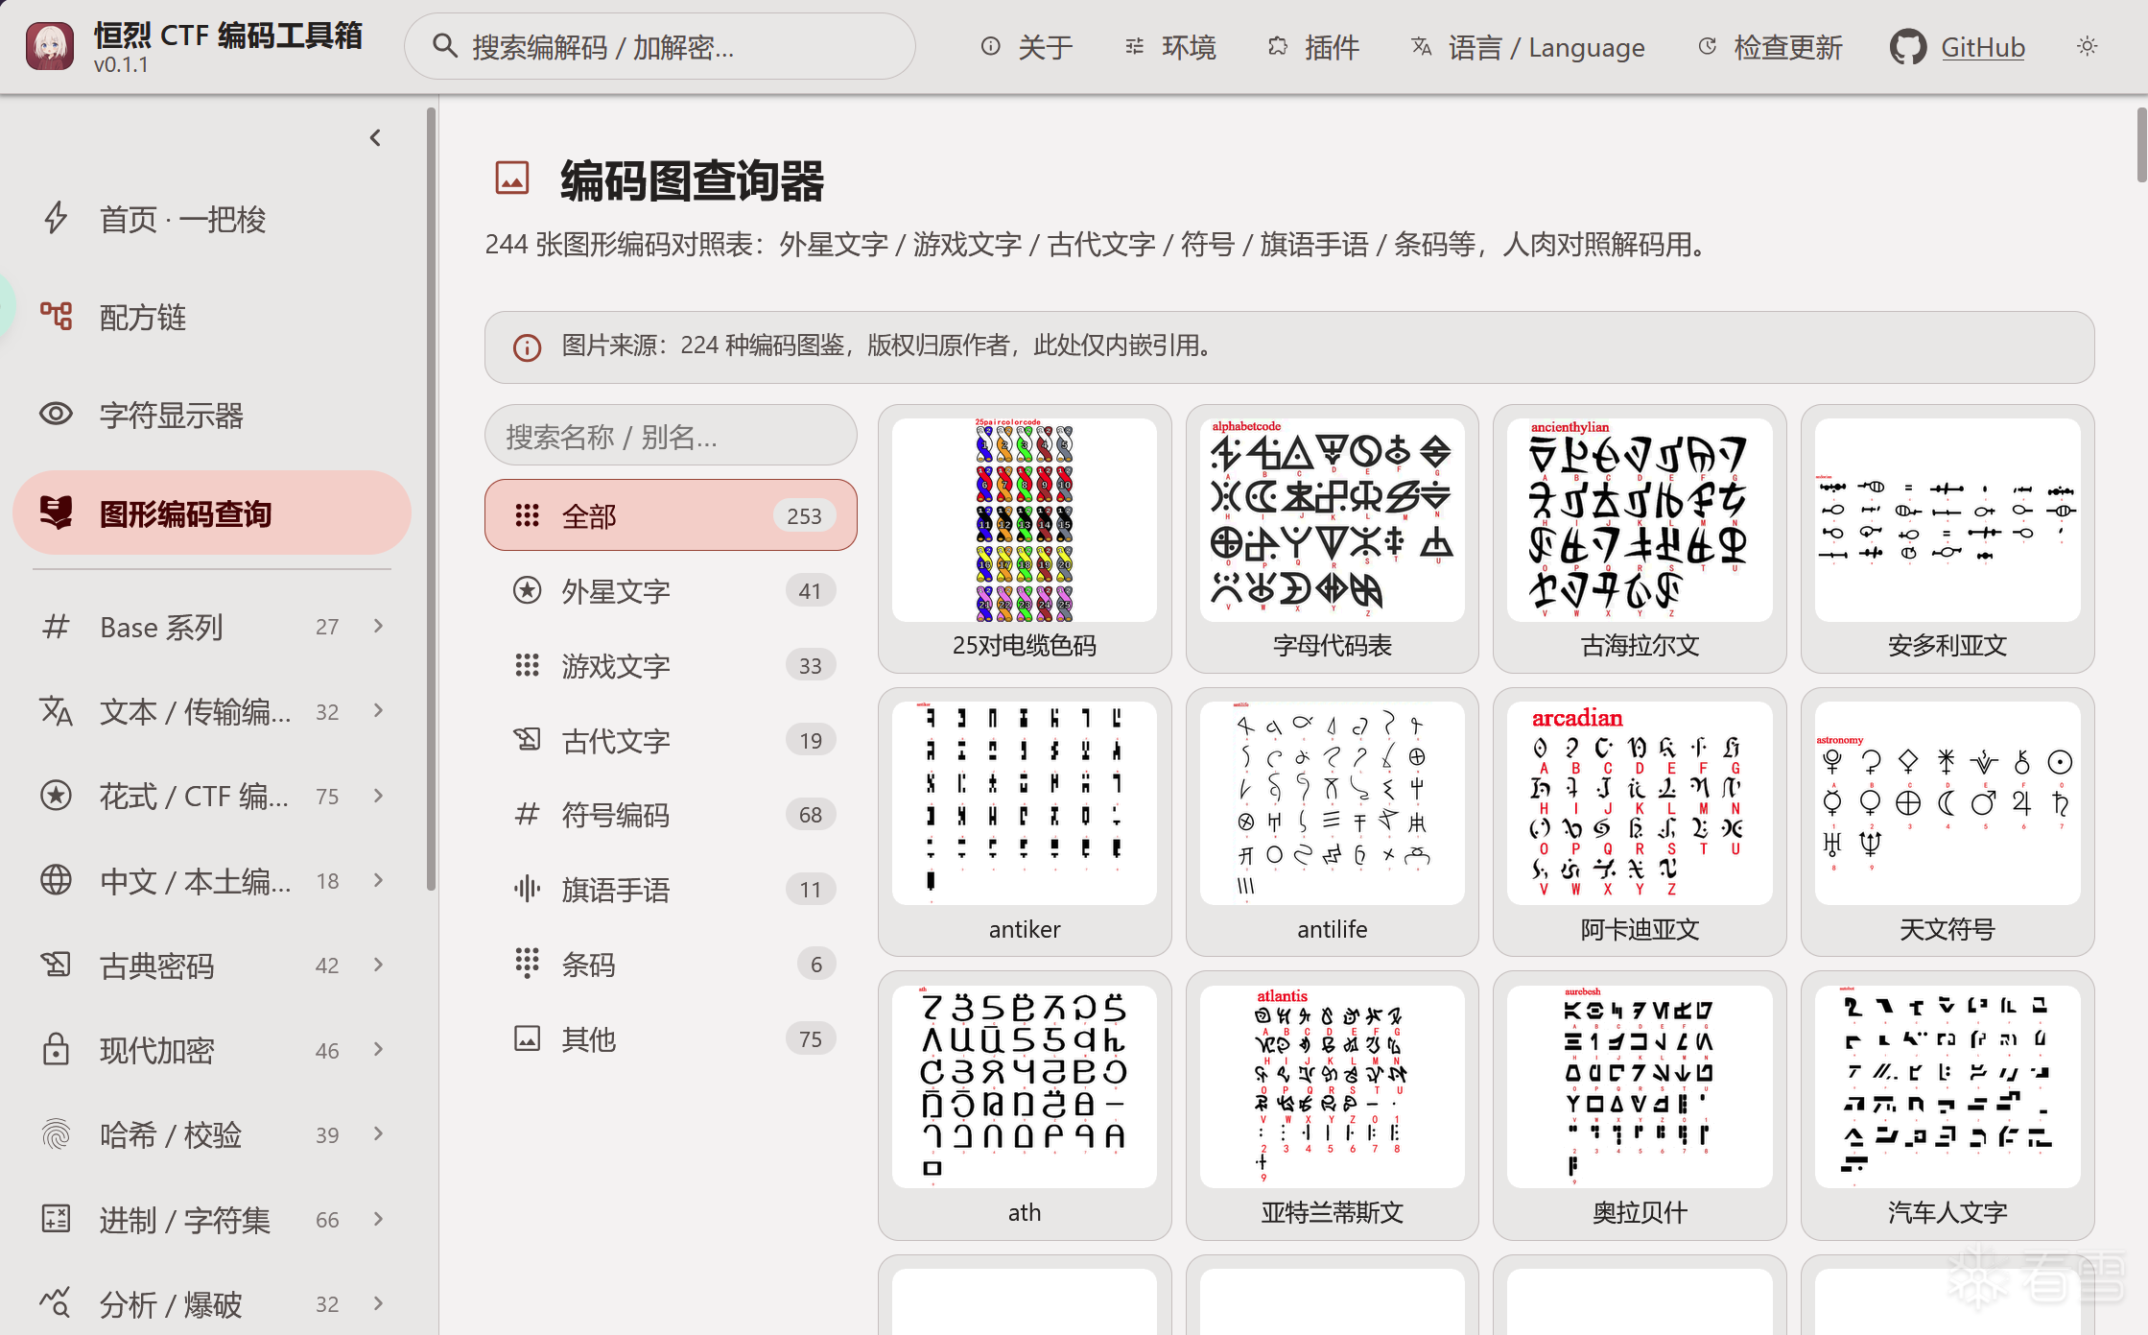2148x1335 pixels.
Task: Open the 字母代码表 thumbnail card
Action: (x=1332, y=538)
